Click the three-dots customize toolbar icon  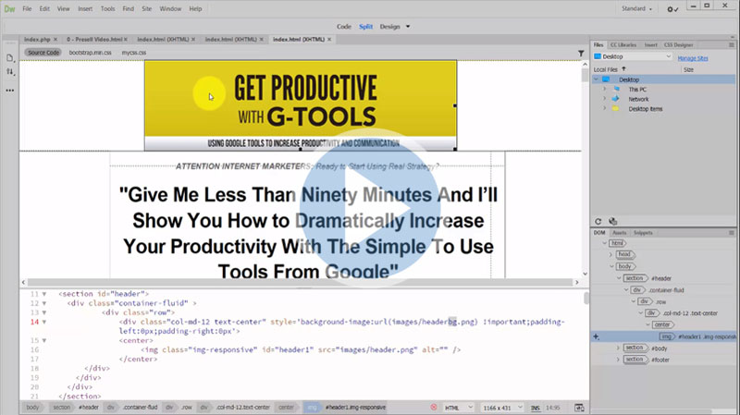10,91
